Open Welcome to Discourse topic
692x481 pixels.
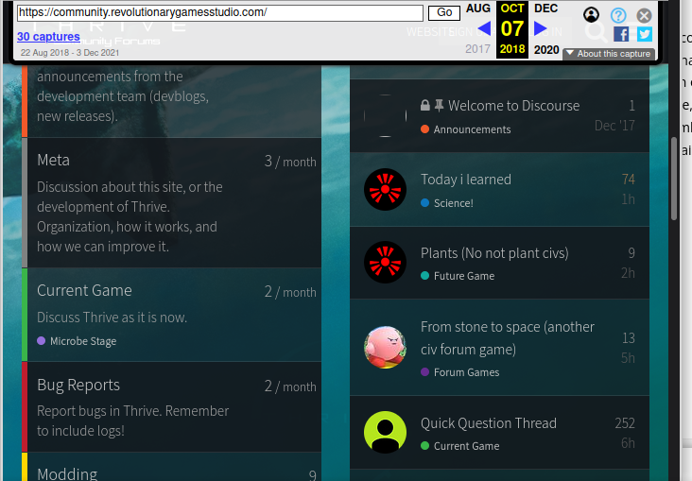tap(513, 106)
